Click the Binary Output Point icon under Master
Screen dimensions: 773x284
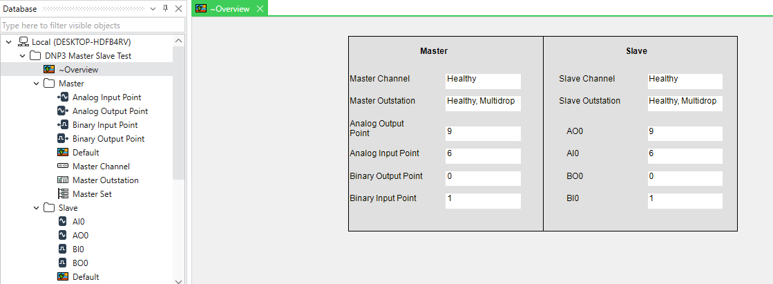point(63,139)
